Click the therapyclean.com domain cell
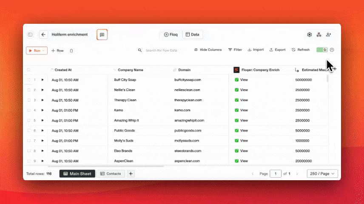 (x=188, y=100)
